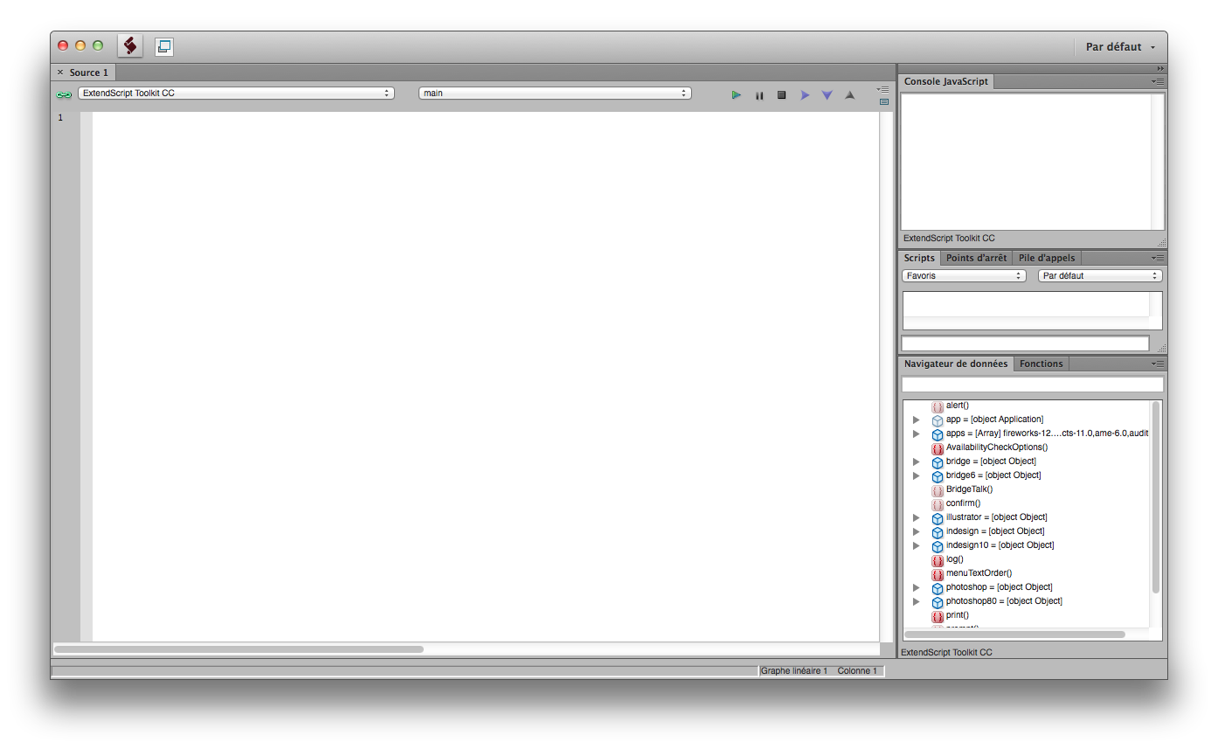This screenshot has width=1218, height=749.
Task: Expand the bridge object node
Action: [917, 461]
